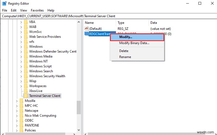Expand the Netscape key
Image resolution: width=217 pixels, height=135 pixels.
pos(17,111)
